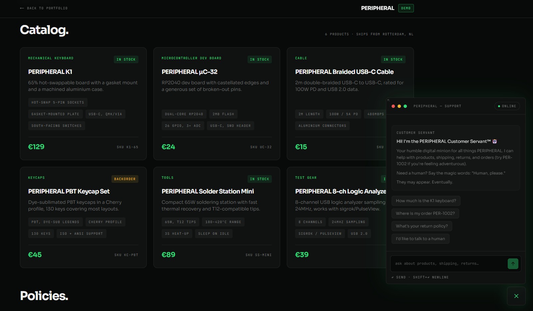Click the 'SIGROK / PULSEVIEW' tag
Image resolution: width=533 pixels, height=311 pixels.
click(320, 234)
